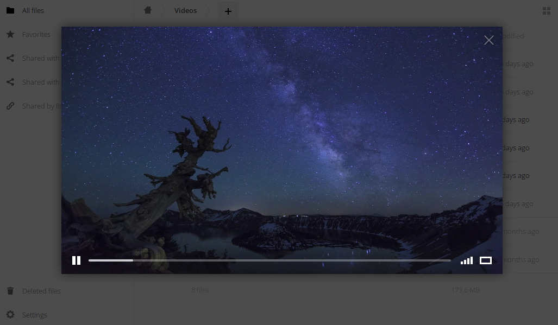558x325 pixels.
Task: Open Shared by link via chain icon
Action: pos(10,106)
